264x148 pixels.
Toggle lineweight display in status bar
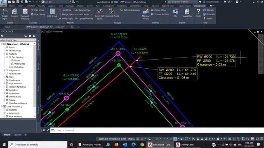coord(181,139)
